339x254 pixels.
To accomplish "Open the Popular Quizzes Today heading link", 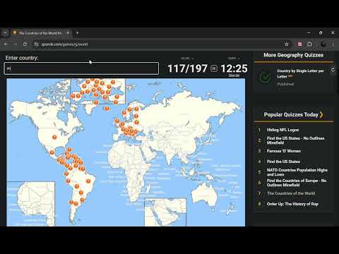I will [293, 114].
